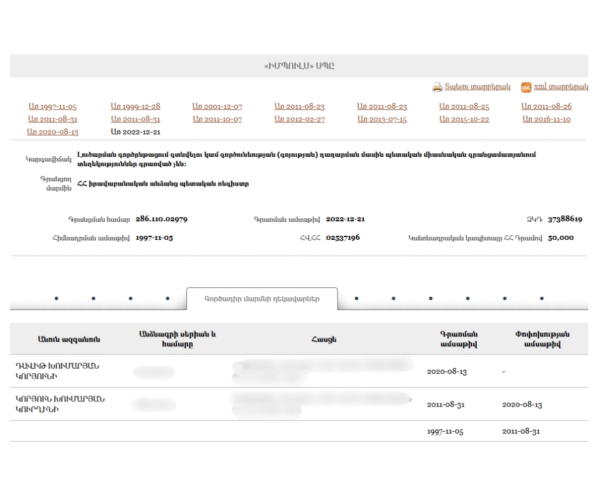Click the printer icon for print version
The image size is (593, 502).
coord(437,87)
